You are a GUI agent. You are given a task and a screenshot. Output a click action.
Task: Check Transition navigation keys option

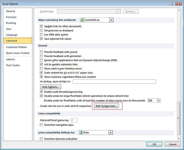[x=41, y=125]
